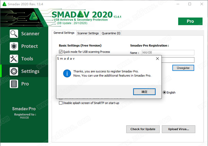The width and height of the screenshot is (208, 146).
Task: Click the Name input field
Action: tap(168, 53)
